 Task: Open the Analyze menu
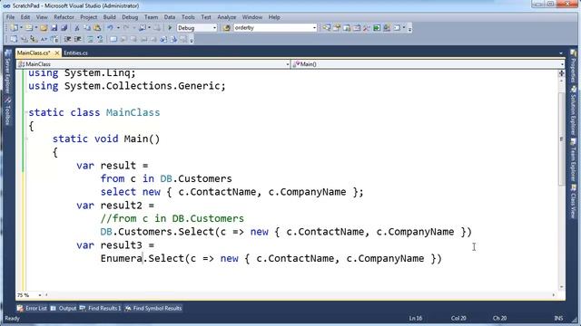pyautogui.click(x=226, y=17)
